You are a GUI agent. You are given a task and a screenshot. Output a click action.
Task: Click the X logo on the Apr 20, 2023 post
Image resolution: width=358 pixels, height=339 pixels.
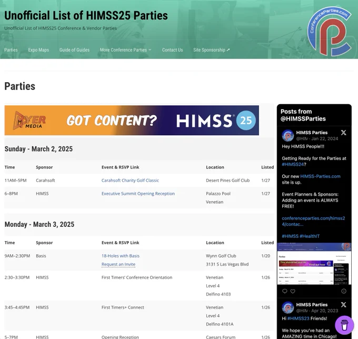click(x=343, y=305)
